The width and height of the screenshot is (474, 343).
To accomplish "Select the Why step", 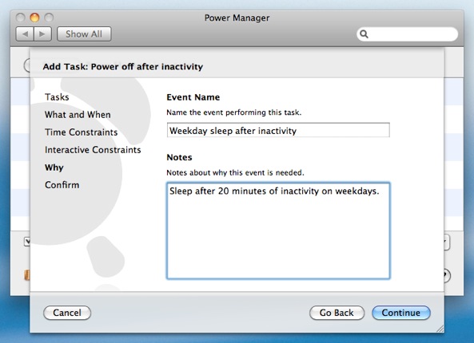I will click(54, 168).
